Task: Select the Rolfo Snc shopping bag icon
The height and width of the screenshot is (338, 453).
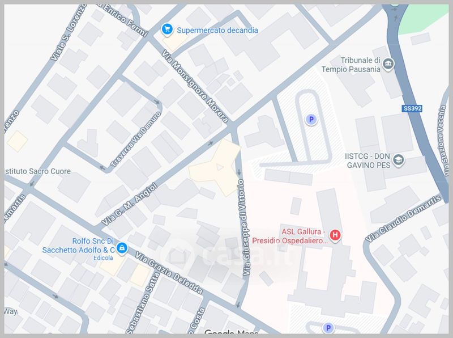Action: (122, 248)
